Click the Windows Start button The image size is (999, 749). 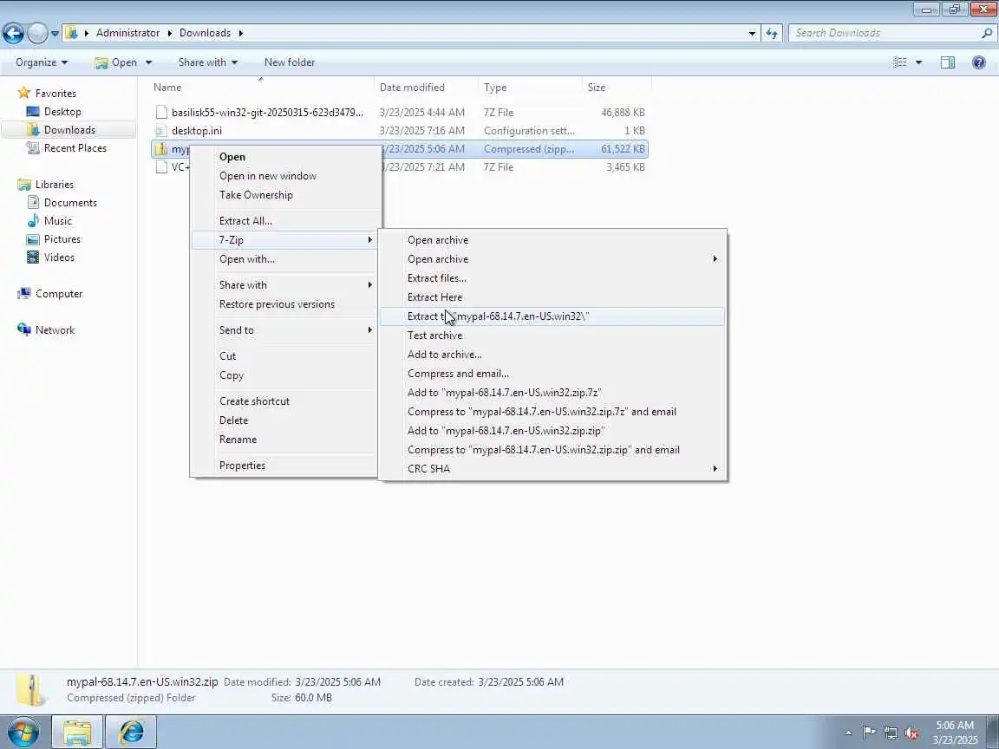pos(23,733)
